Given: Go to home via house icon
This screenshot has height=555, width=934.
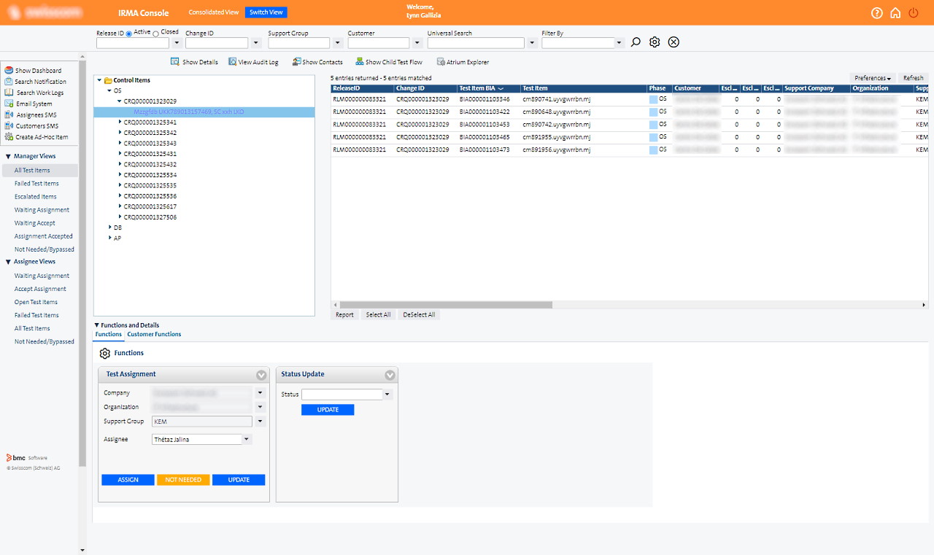Looking at the screenshot, I should (895, 13).
